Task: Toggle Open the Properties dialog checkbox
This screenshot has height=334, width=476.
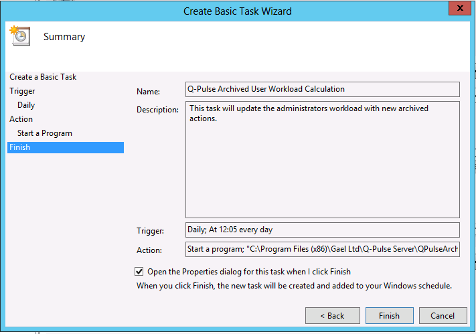Action: point(139,272)
